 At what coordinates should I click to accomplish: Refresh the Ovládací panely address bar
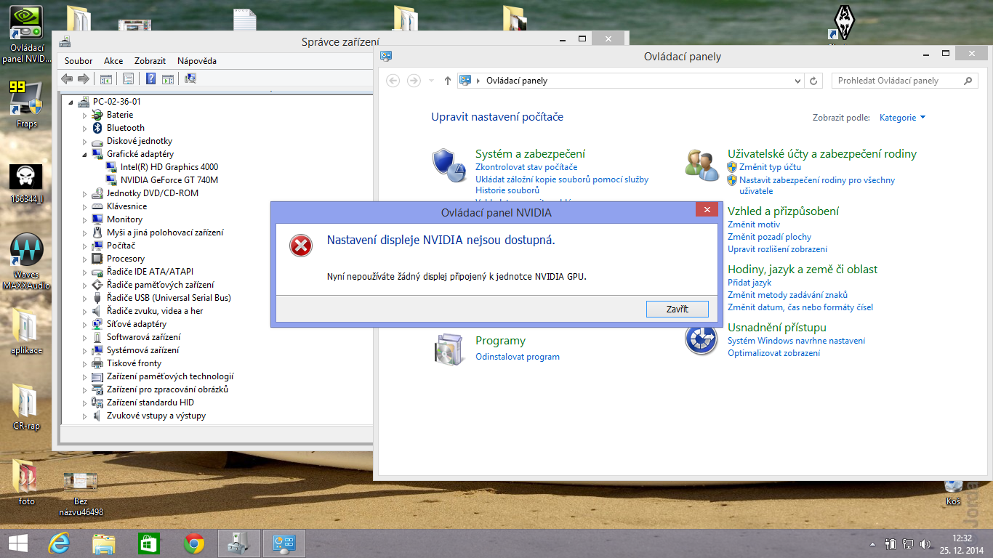click(x=814, y=81)
